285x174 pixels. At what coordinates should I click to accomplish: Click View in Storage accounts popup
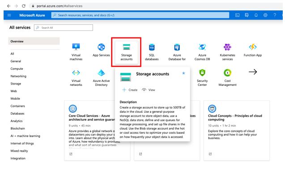pyautogui.click(x=149, y=90)
